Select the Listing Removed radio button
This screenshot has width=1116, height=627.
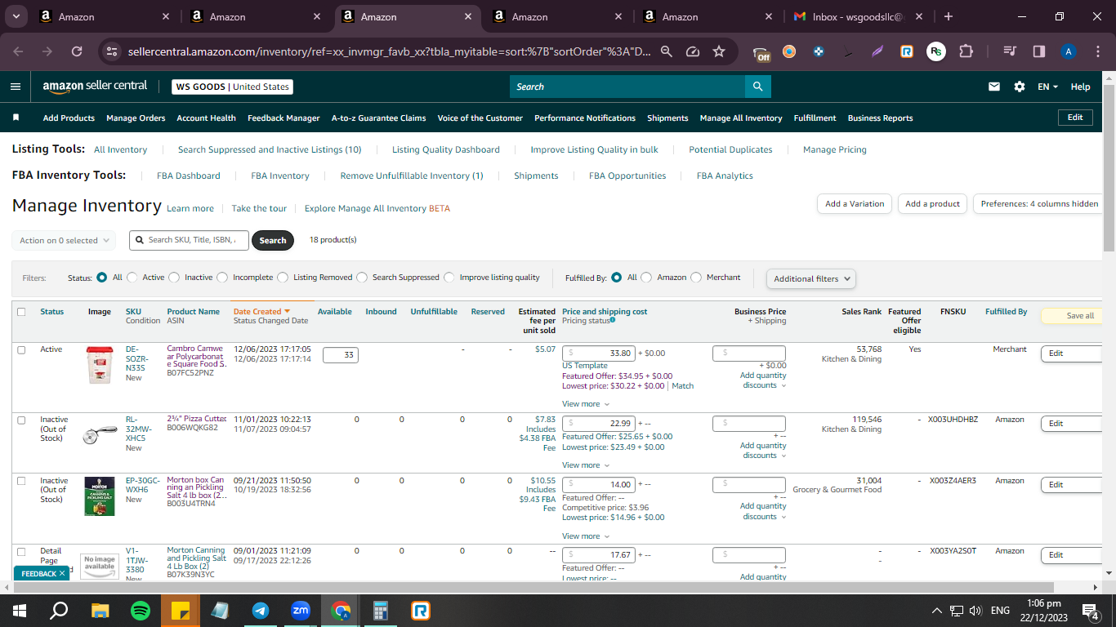pos(283,278)
